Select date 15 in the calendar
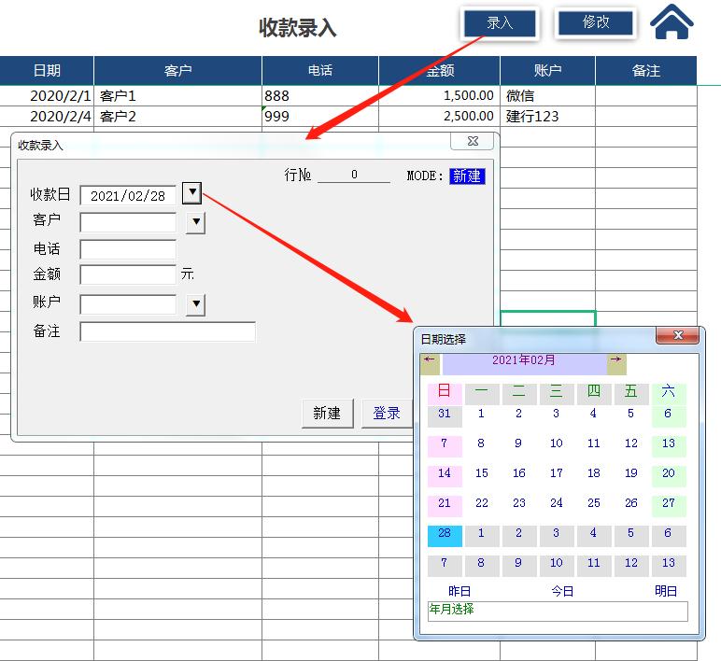The height and width of the screenshot is (661, 721). click(x=482, y=476)
